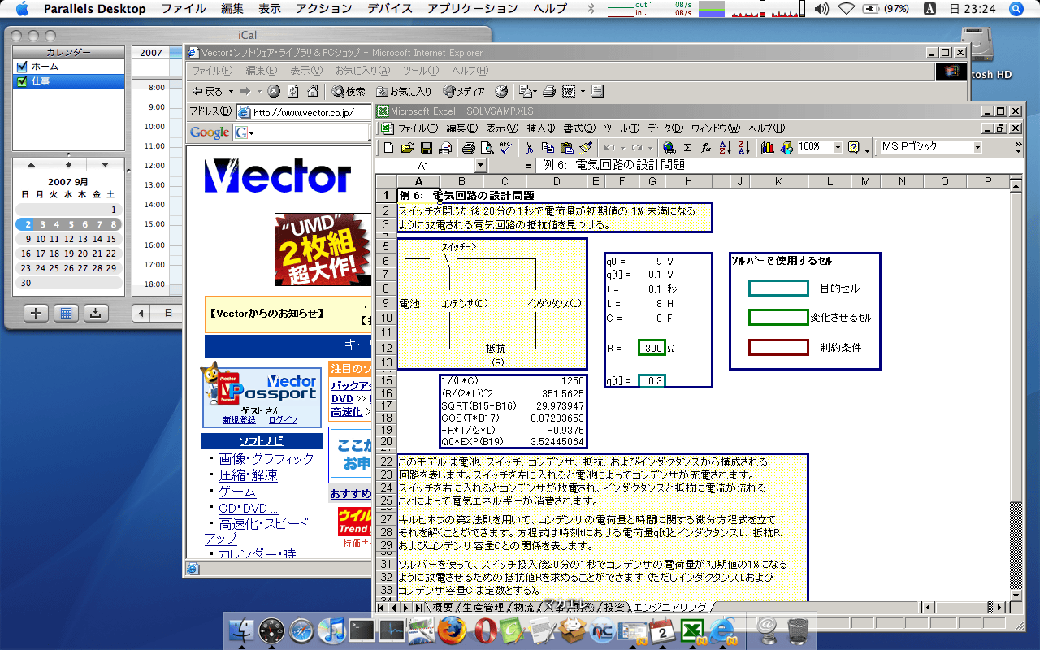Open Parallels デバイス menu in the menu bar
Viewport: 1040px width, 650px height.
(x=392, y=9)
